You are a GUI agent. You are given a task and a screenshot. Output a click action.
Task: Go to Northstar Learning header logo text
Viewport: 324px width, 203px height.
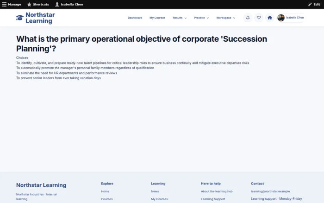[x=40, y=18]
